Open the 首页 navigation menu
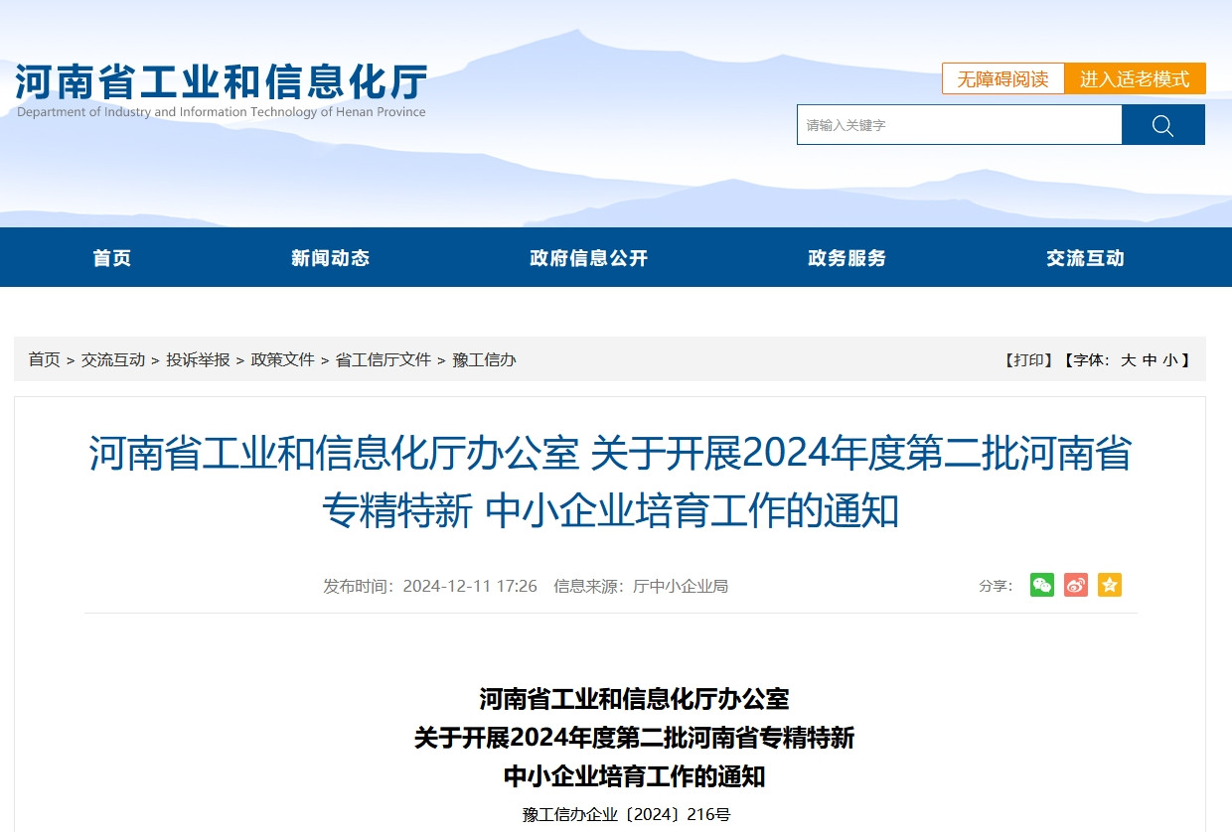The image size is (1232, 832). [x=111, y=257]
